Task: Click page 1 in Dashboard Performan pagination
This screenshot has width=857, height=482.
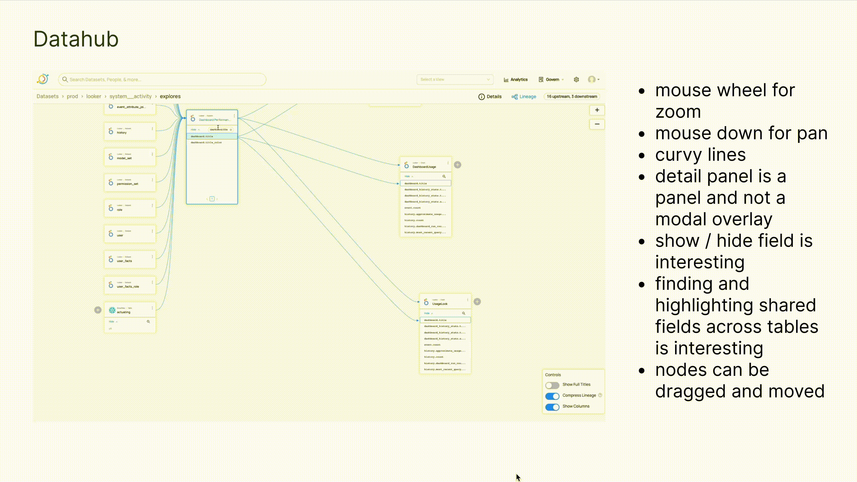Action: tap(212, 199)
